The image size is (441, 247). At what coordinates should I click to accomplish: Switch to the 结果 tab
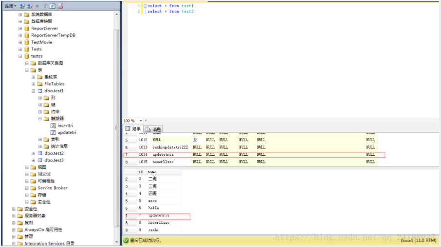click(x=133, y=129)
